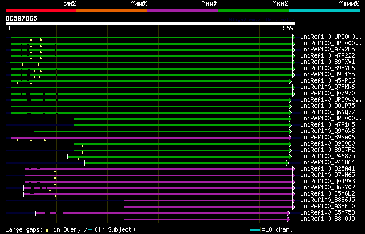Click the purple alignment bar of B9SA06
Screen dimensions: 365x234
click(x=150, y=138)
